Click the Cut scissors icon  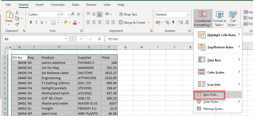[17, 12]
